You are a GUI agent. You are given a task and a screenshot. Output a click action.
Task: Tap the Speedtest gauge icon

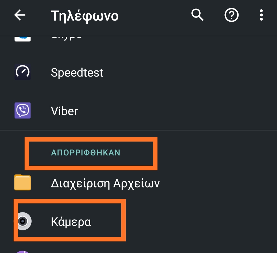tap(23, 72)
